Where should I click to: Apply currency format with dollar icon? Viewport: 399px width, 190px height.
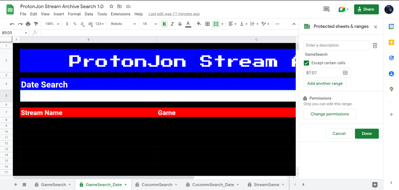[x=67, y=24]
